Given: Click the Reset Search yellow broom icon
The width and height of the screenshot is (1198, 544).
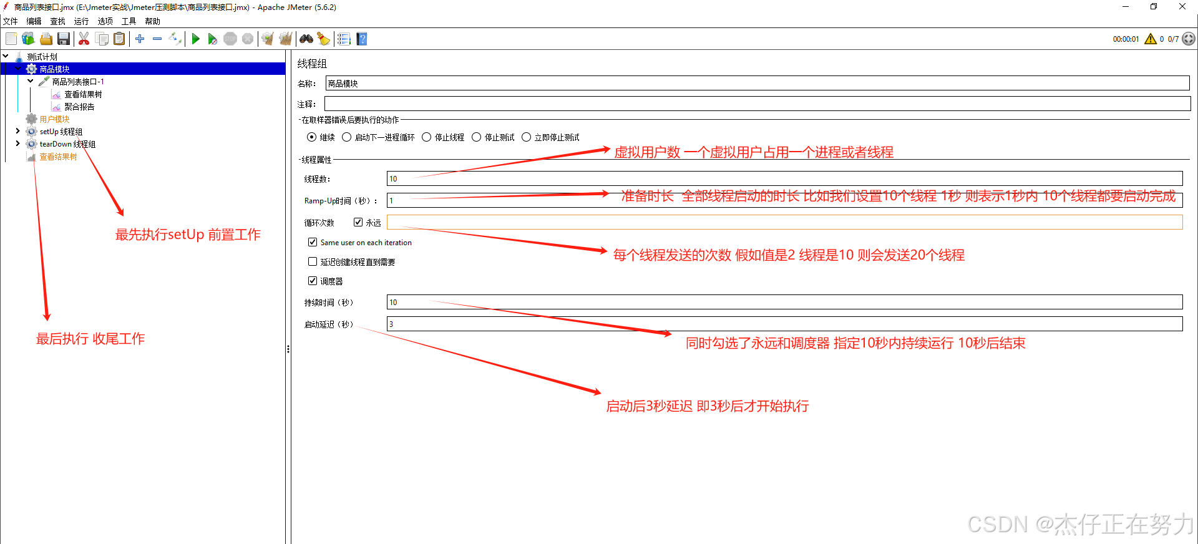Looking at the screenshot, I should tap(324, 39).
